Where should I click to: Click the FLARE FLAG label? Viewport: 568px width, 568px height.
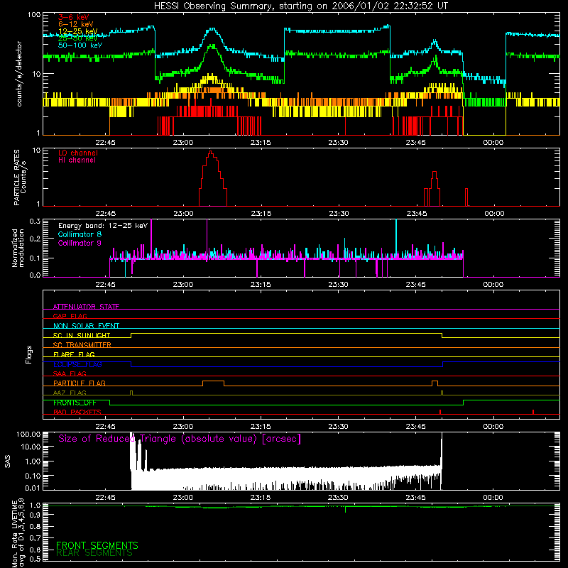[x=74, y=354]
